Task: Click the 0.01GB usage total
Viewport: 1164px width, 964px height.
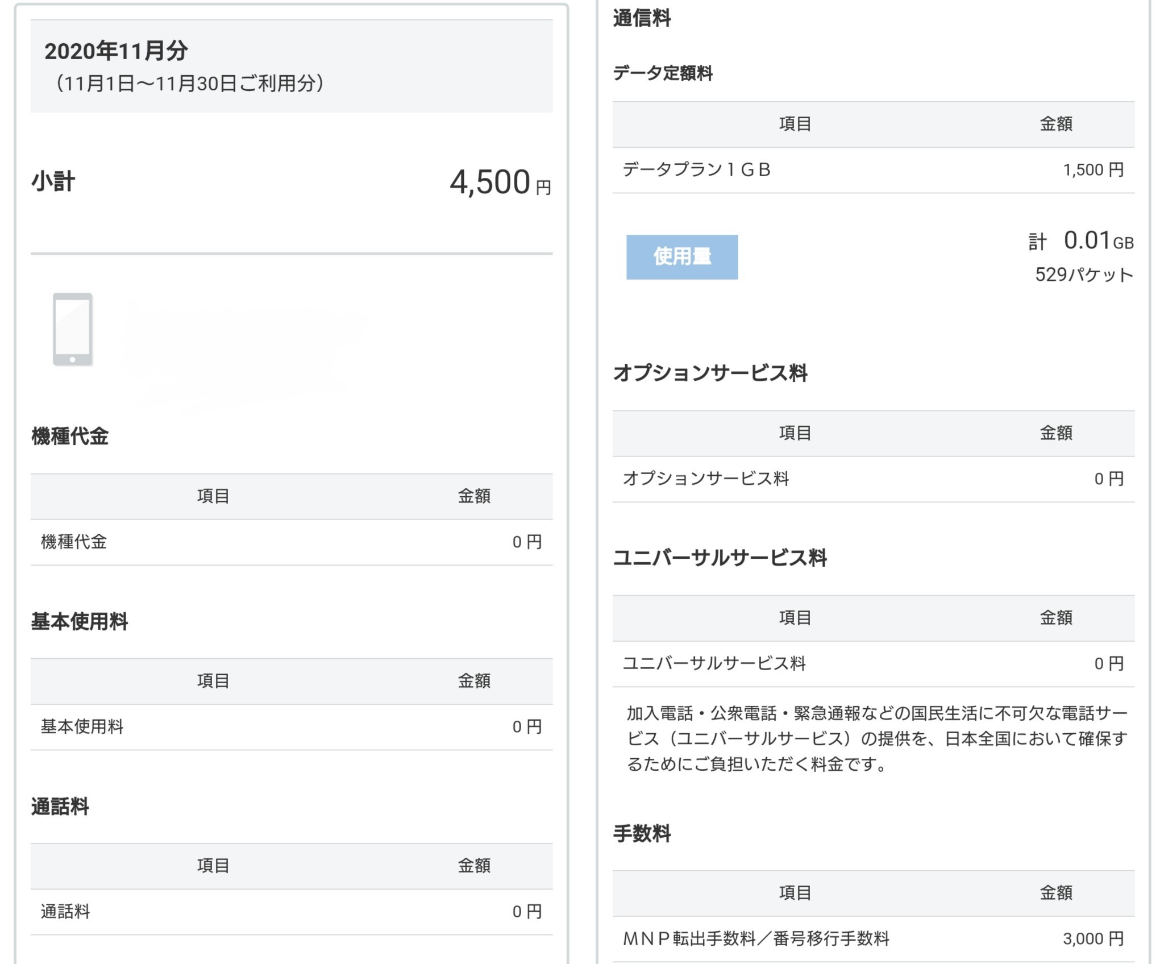Action: click(x=1087, y=241)
